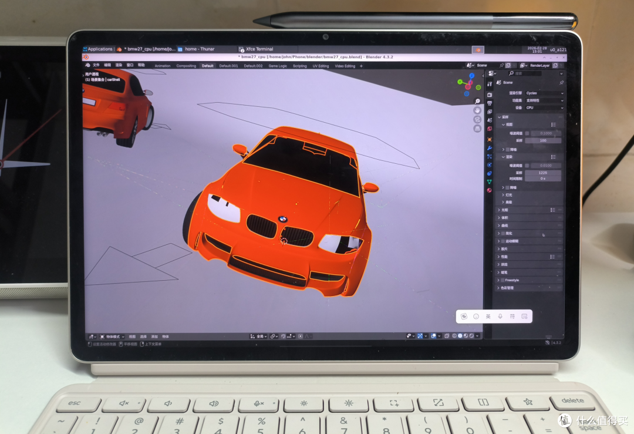Click the viewport 采样 value field 100

[543, 140]
